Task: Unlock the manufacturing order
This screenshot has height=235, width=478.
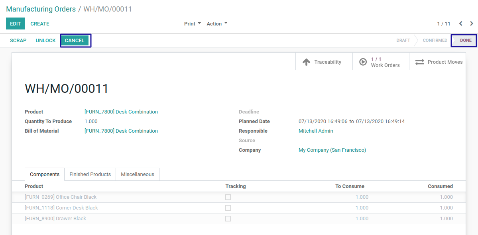Action: pos(46,41)
